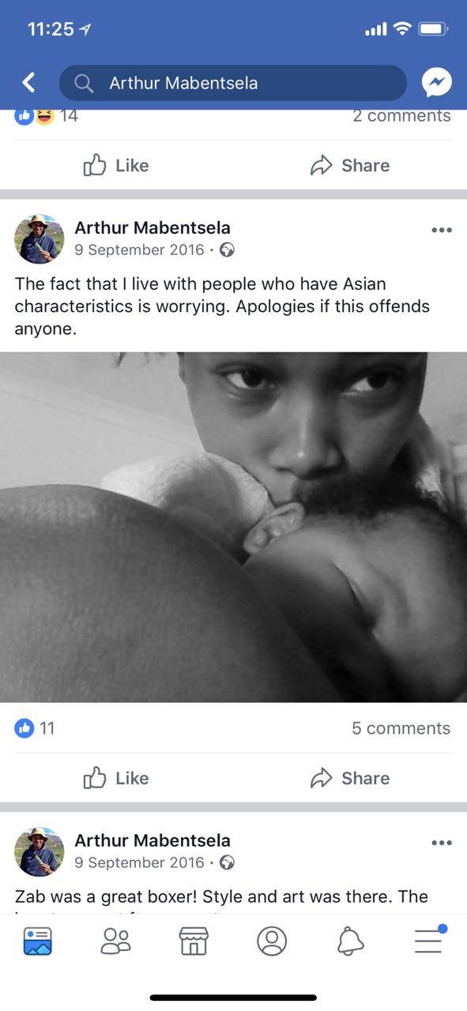Open the hamburger menu icon

click(429, 939)
